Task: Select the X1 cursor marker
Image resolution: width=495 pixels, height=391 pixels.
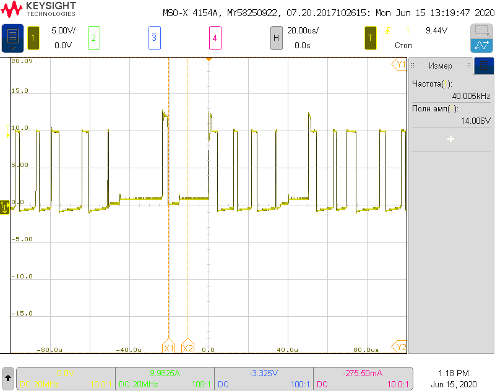Action: 168,346
